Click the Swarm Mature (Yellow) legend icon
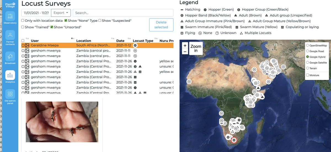 click(x=237, y=27)
